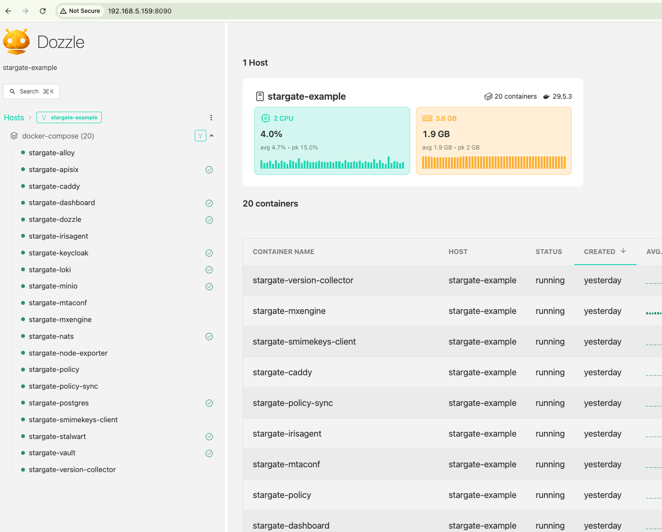Click the docker-compose merged-logs fork icon
The height and width of the screenshot is (532, 662).
click(201, 136)
